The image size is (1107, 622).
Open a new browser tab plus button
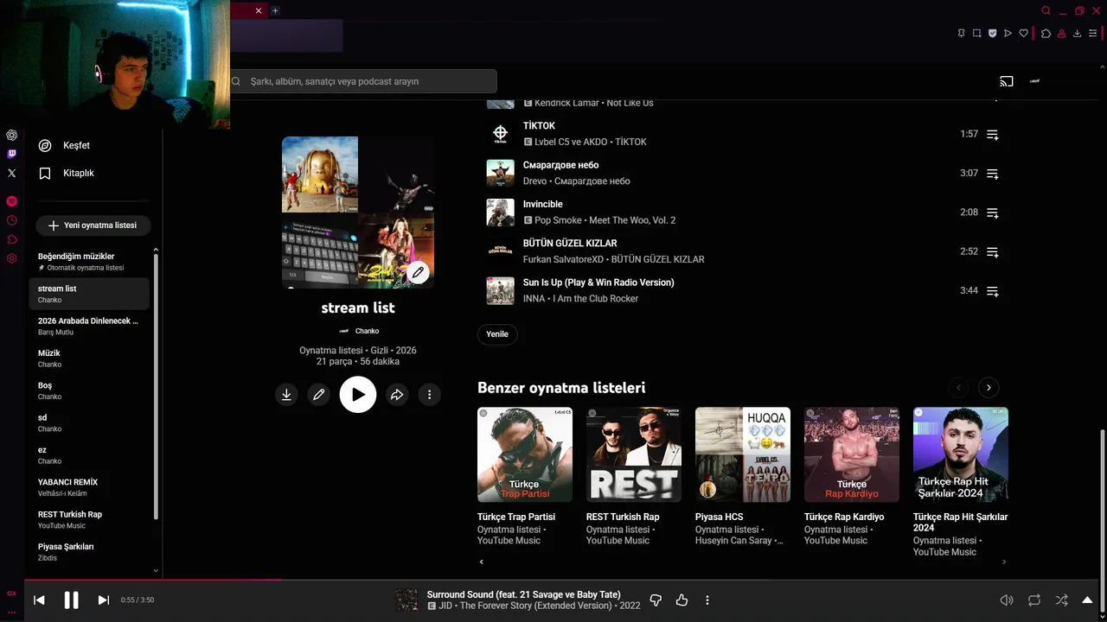pyautogui.click(x=275, y=11)
